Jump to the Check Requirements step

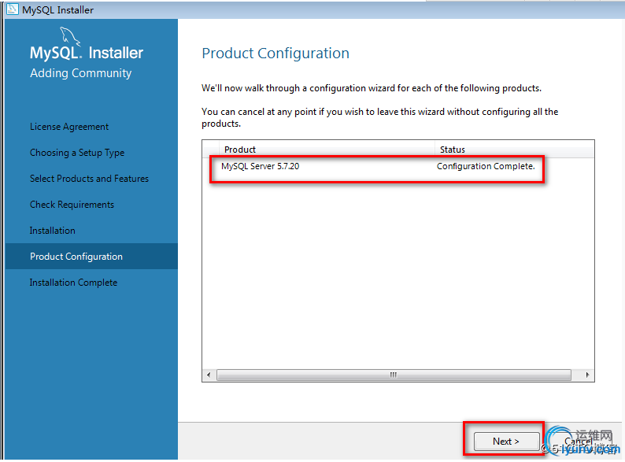[72, 205]
